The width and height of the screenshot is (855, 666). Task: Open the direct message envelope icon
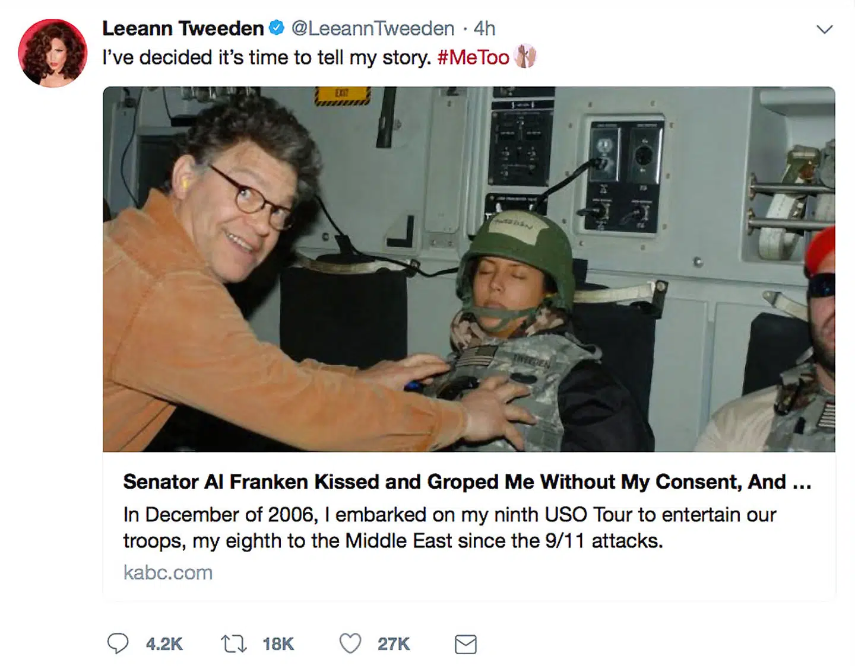point(465,643)
